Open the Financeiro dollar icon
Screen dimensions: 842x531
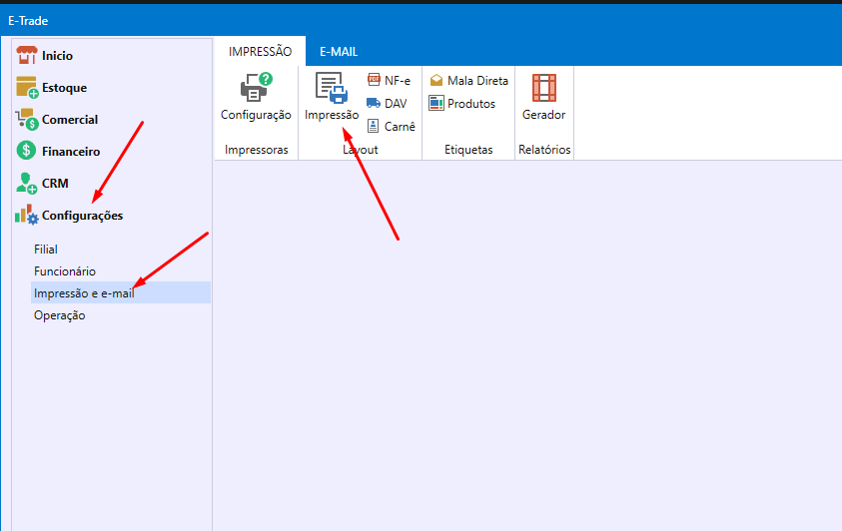point(26,152)
